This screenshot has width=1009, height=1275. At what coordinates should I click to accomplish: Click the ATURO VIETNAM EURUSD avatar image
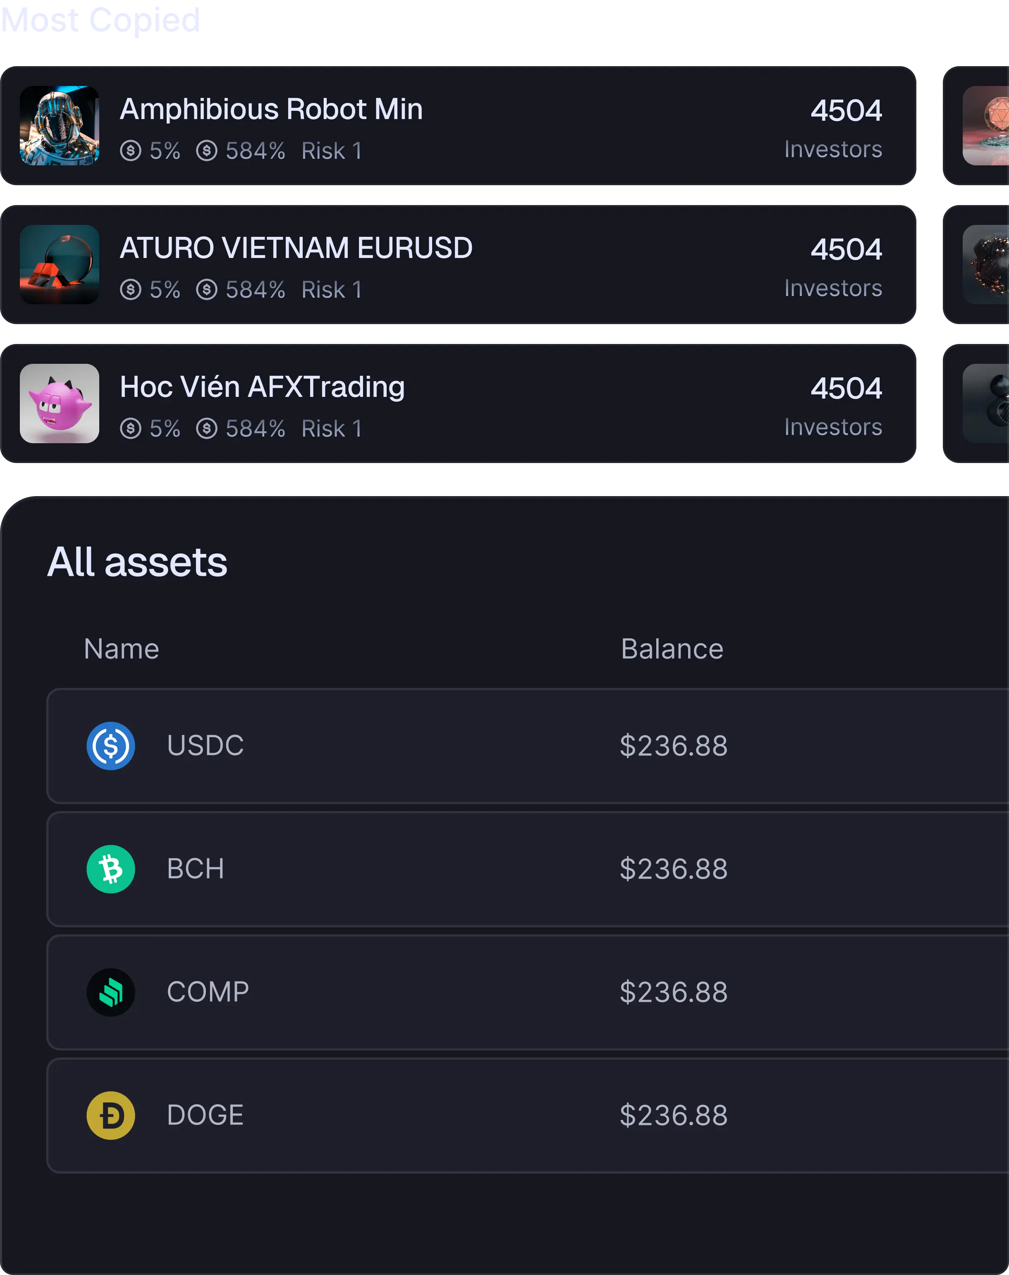point(60,265)
